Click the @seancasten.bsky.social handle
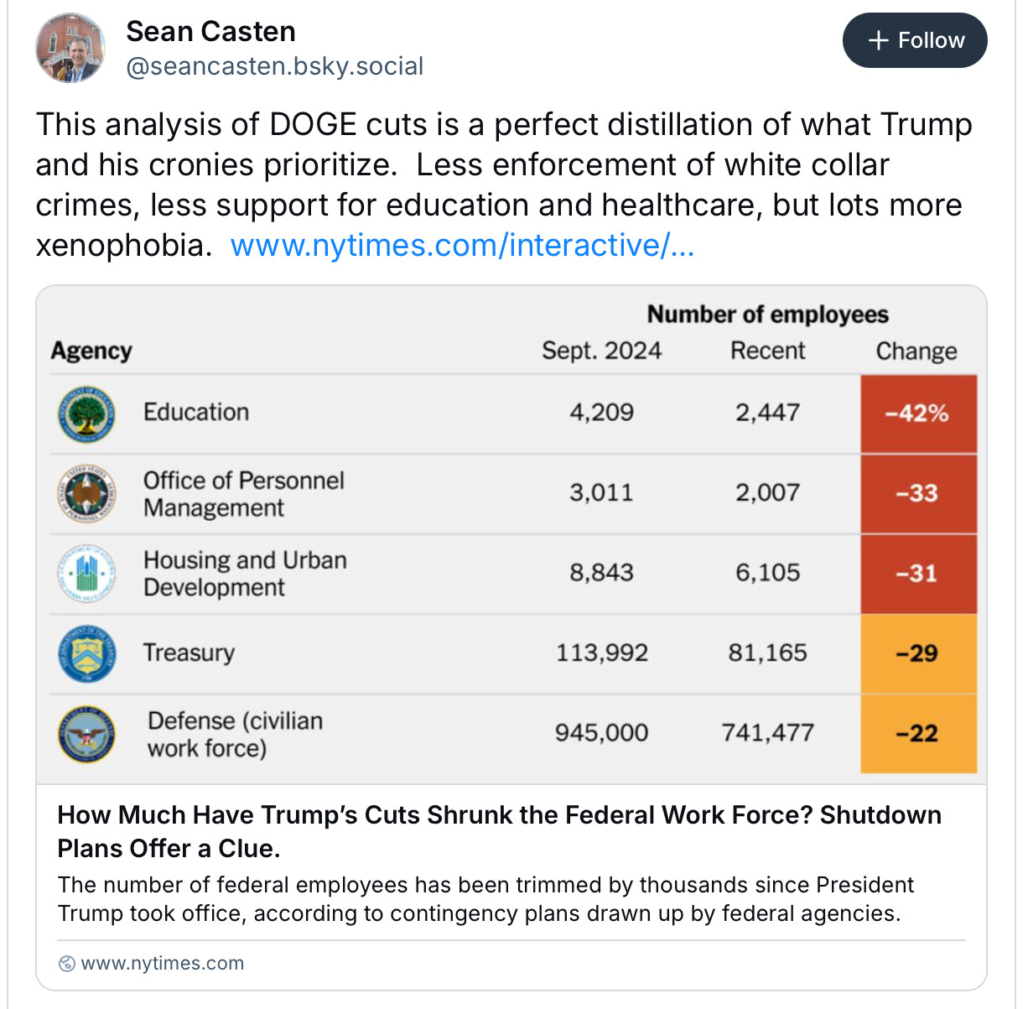The image size is (1028, 1009). pyautogui.click(x=274, y=66)
